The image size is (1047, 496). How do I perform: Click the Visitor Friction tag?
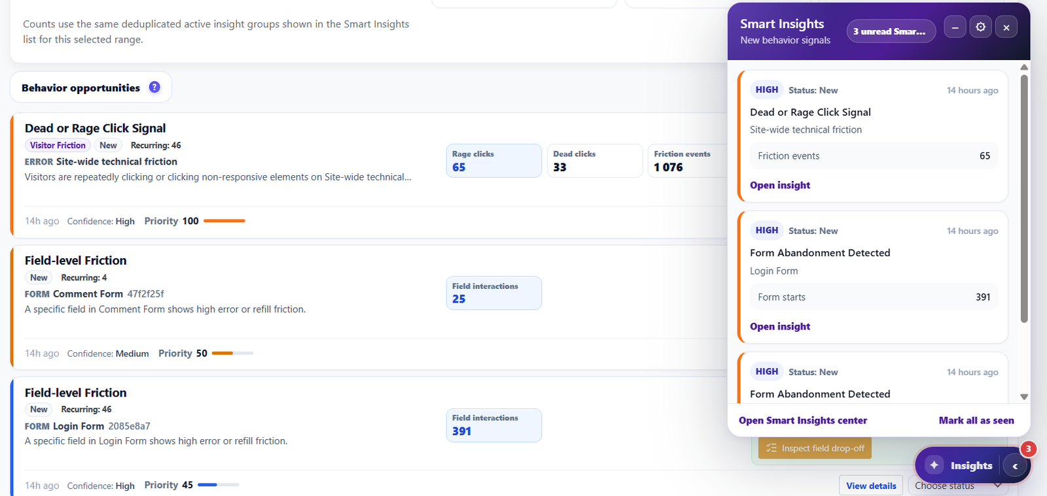58,145
